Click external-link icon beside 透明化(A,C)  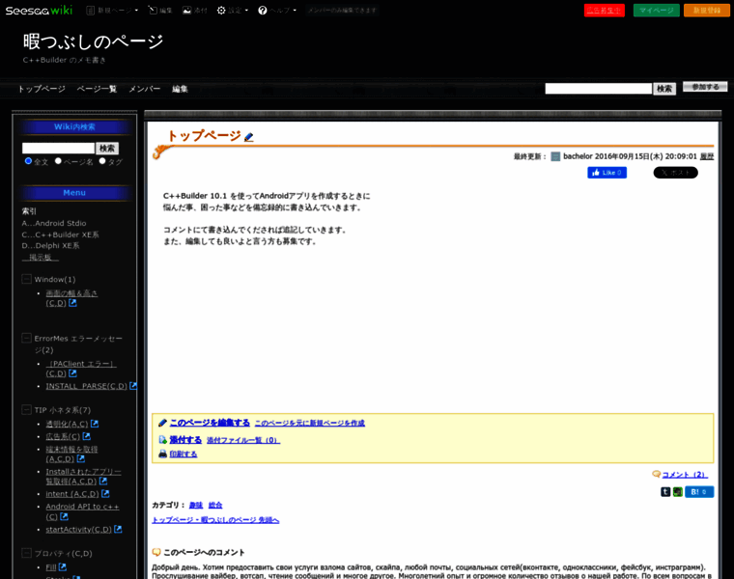click(x=95, y=424)
